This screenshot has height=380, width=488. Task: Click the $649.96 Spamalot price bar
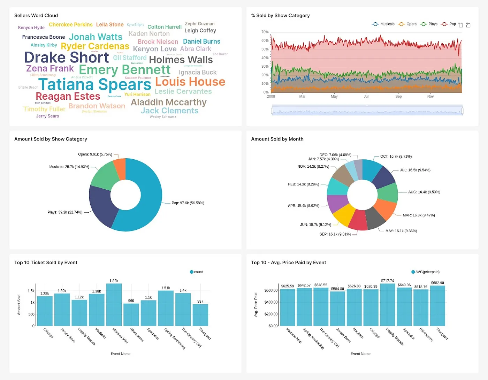click(404, 307)
